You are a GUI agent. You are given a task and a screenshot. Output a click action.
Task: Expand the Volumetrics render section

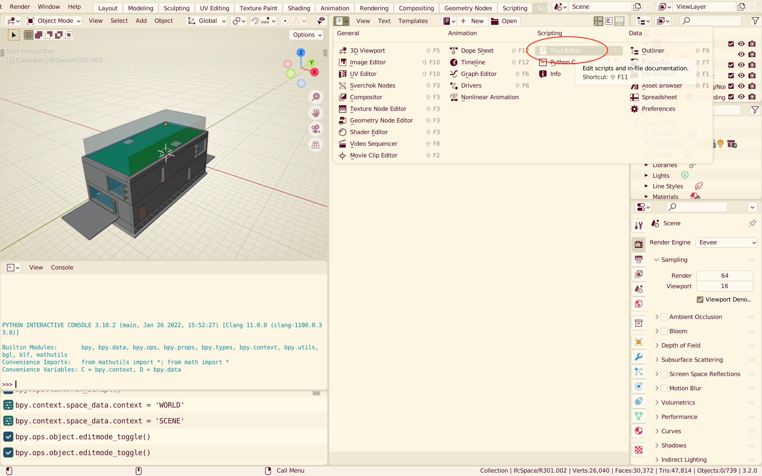[x=657, y=402]
